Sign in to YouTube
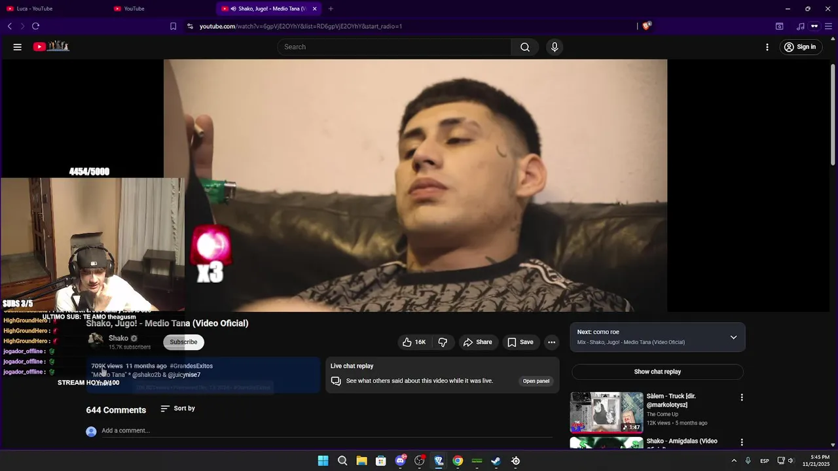 [x=800, y=47]
